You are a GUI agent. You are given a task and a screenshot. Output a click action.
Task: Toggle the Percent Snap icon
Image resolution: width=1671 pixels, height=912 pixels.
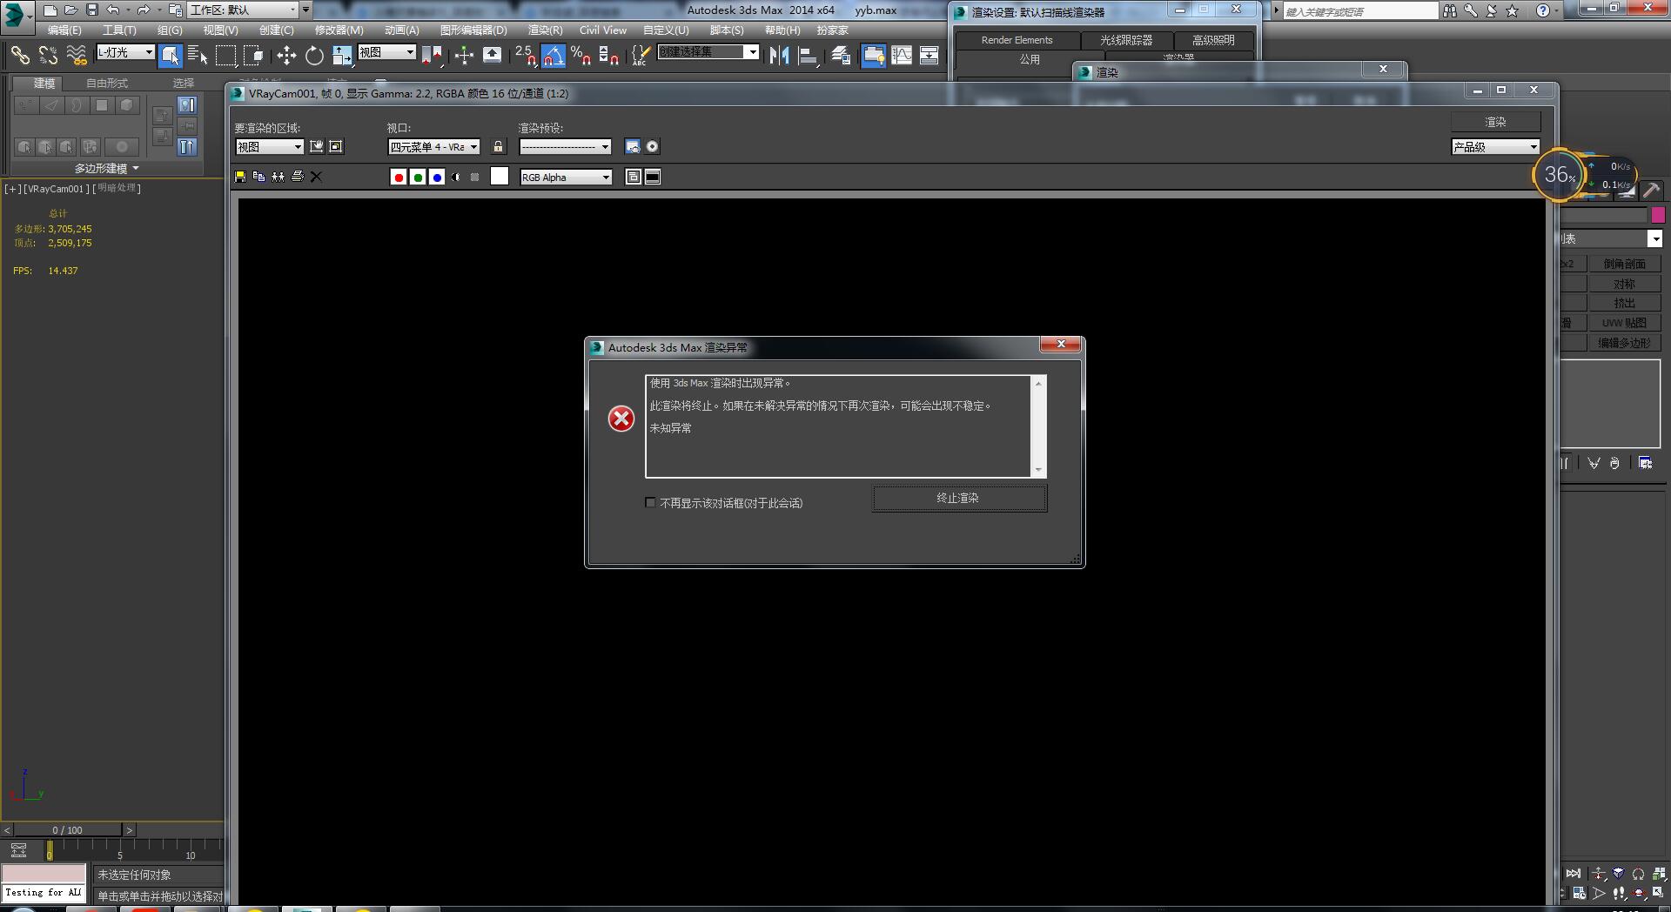pyautogui.click(x=581, y=56)
